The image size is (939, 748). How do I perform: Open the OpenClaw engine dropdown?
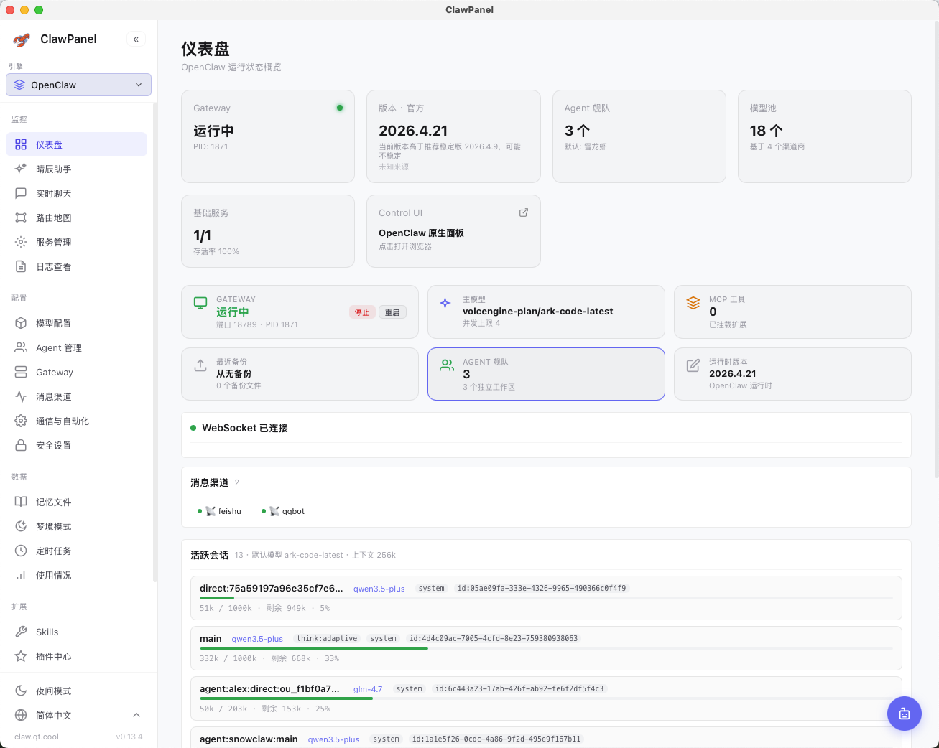(78, 85)
